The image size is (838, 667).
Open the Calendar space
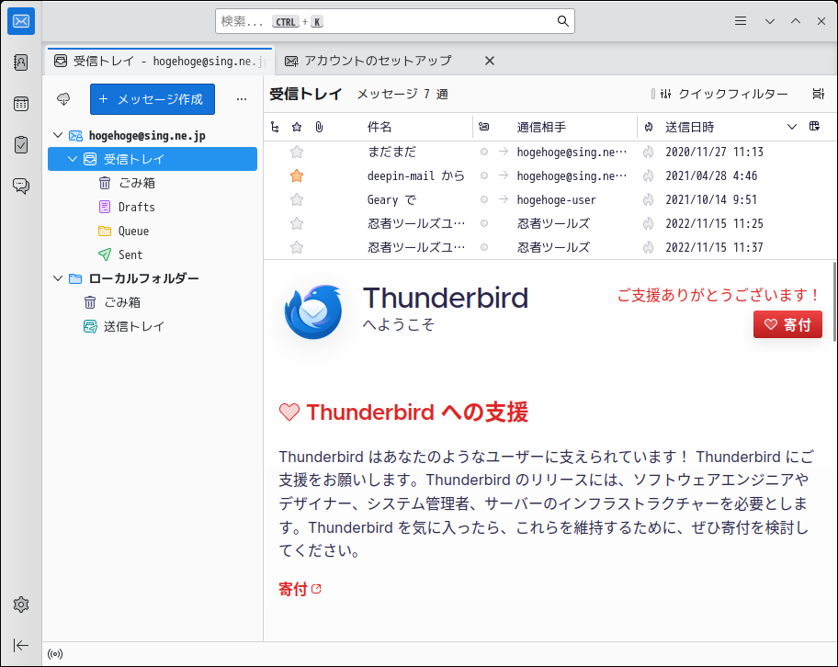point(21,104)
